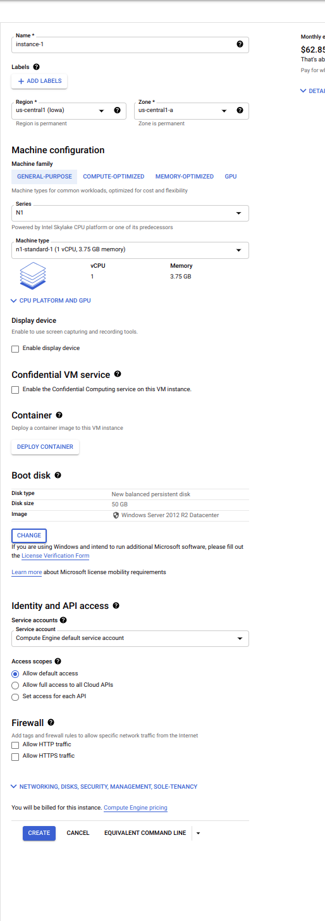Click help icon in Region field
325x921 pixels.
117,110
